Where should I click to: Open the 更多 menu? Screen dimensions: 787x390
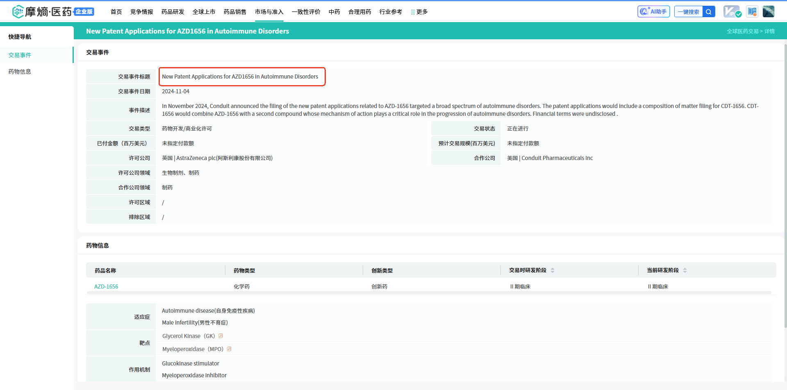coord(419,12)
